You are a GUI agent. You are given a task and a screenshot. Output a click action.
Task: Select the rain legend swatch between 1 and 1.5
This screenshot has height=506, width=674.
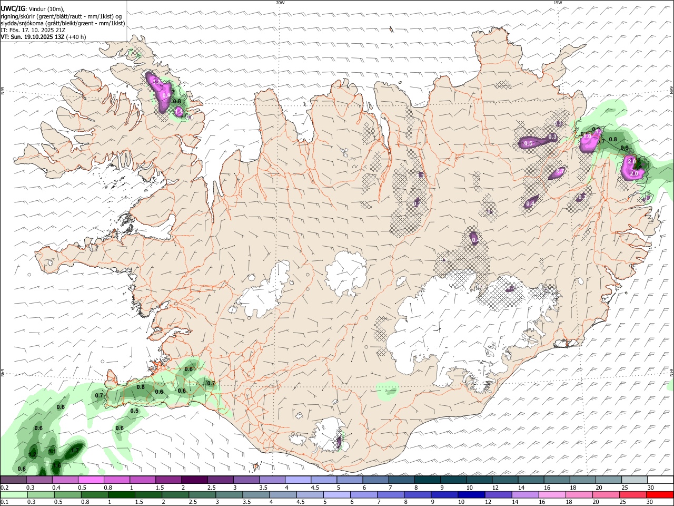pos(122,494)
